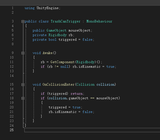The height and width of the screenshot is (140, 160).
Task: Click isKinematic on line 21
Action: [x=65, y=112]
